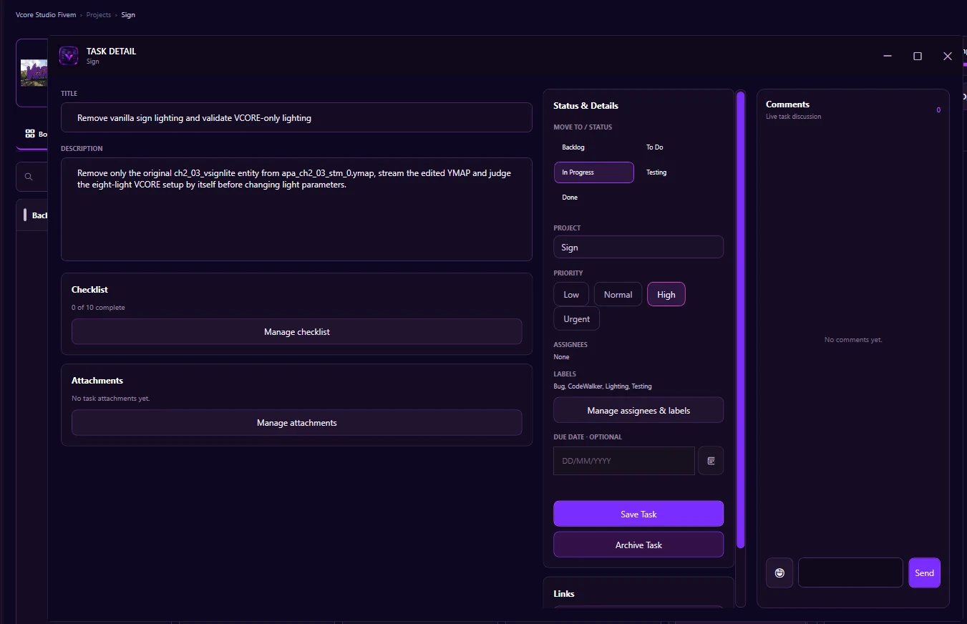Focus the DD/MM/YYYY due date field

point(624,461)
